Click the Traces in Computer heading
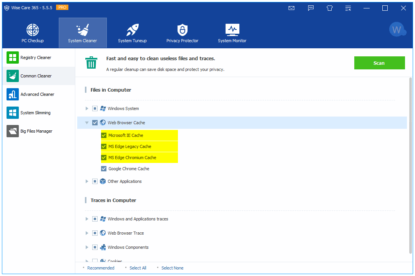Screen dimensions: 415x276 113,200
